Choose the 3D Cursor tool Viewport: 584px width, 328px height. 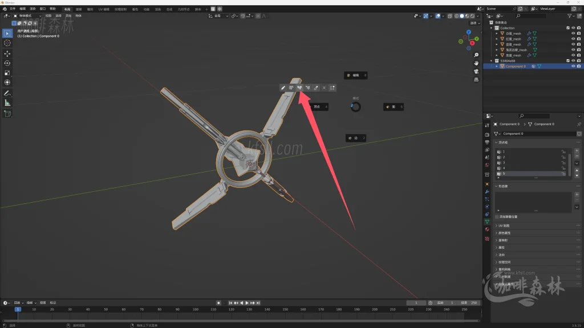[7, 43]
